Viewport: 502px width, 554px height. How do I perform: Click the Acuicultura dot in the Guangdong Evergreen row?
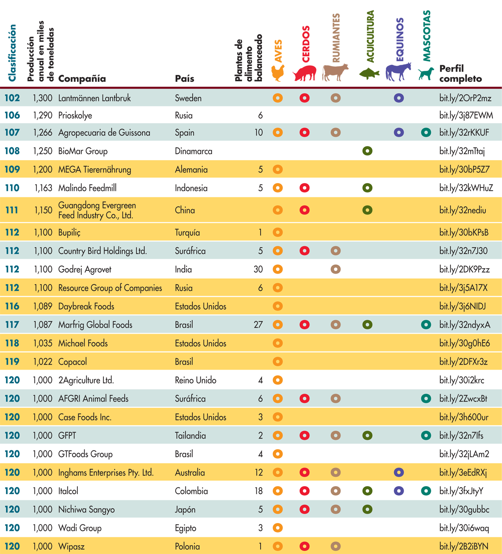[367, 210]
